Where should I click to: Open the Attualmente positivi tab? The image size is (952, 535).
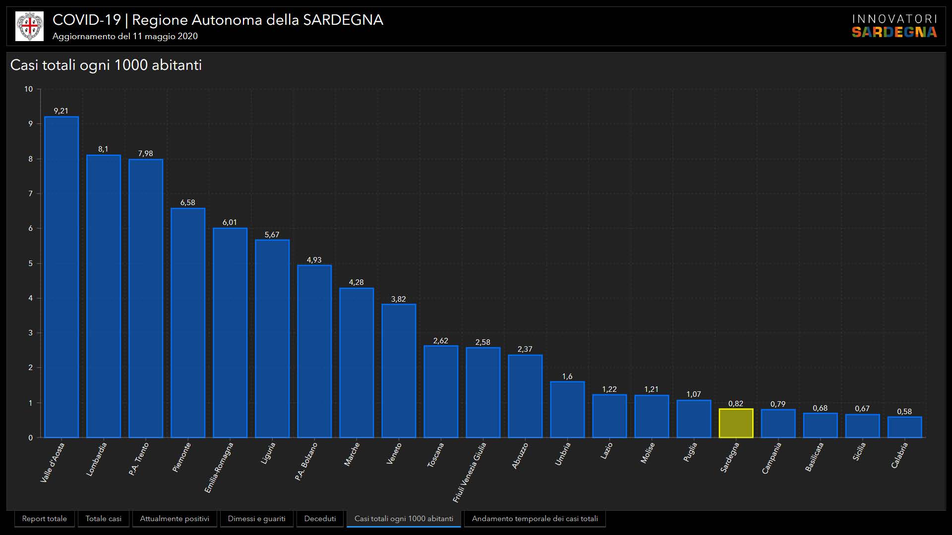[175, 519]
